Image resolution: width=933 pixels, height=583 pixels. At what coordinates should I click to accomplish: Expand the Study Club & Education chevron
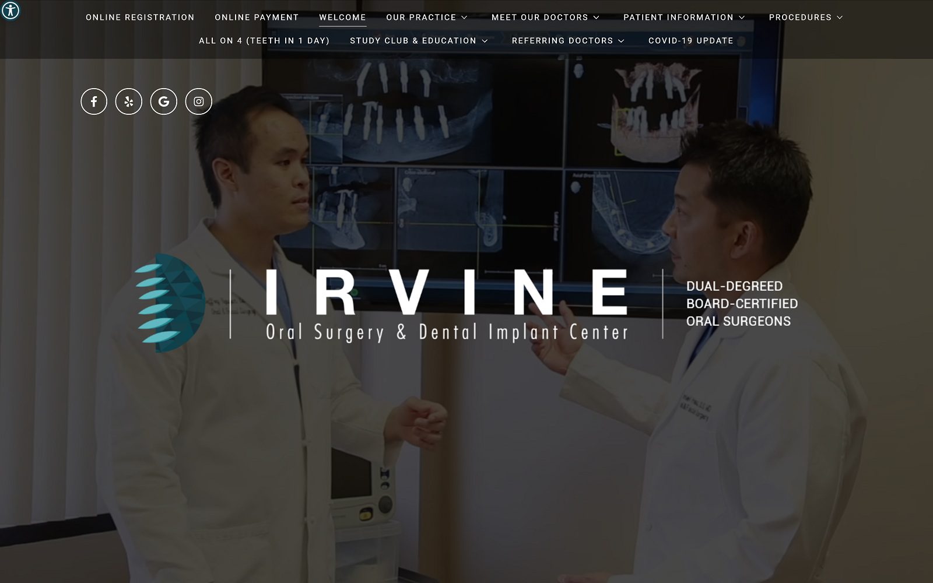click(485, 41)
